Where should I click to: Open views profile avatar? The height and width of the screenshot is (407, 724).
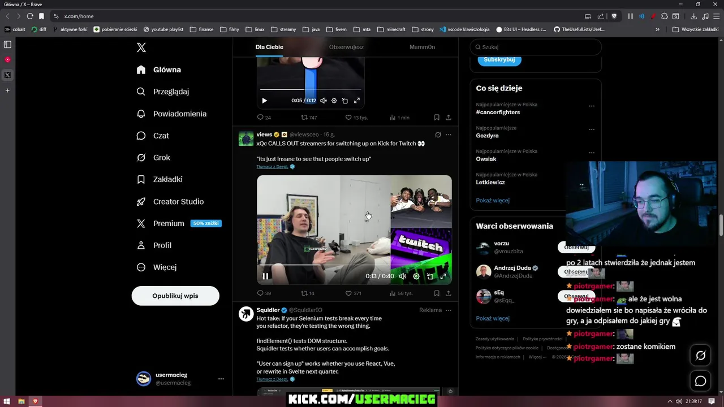click(246, 138)
